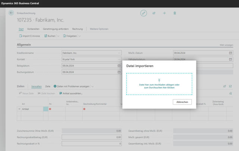Click the Buchungsdatum input field
Image resolution: width=239 pixels, height=151 pixels.
91,72
